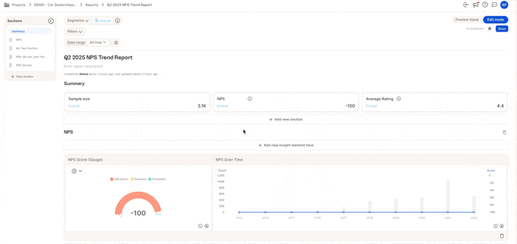Screen dimensions: 517x244
Task: Expand the Filters dropdown
Action: 75,32
